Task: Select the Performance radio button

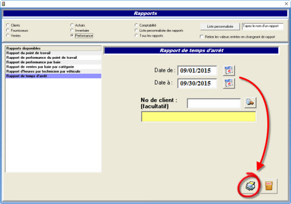Action: (x=72, y=35)
